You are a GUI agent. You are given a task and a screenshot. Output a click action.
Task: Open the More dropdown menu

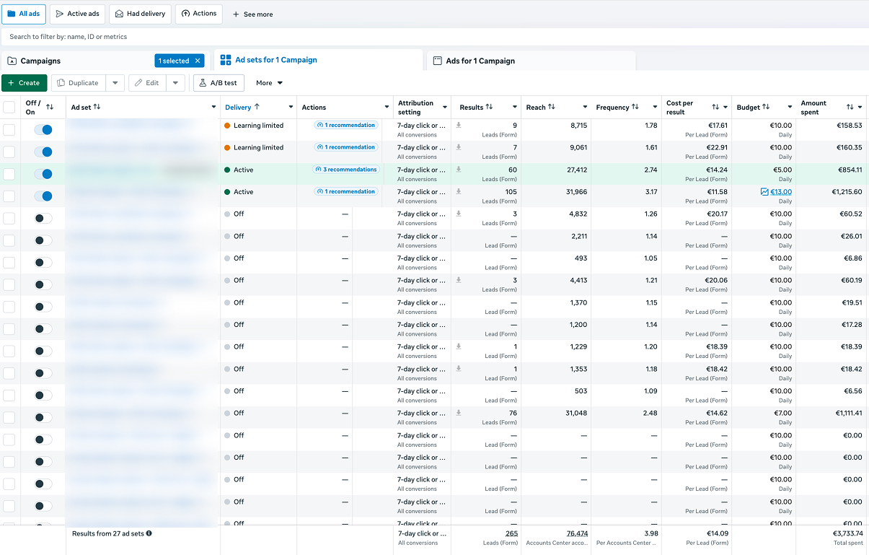point(270,83)
